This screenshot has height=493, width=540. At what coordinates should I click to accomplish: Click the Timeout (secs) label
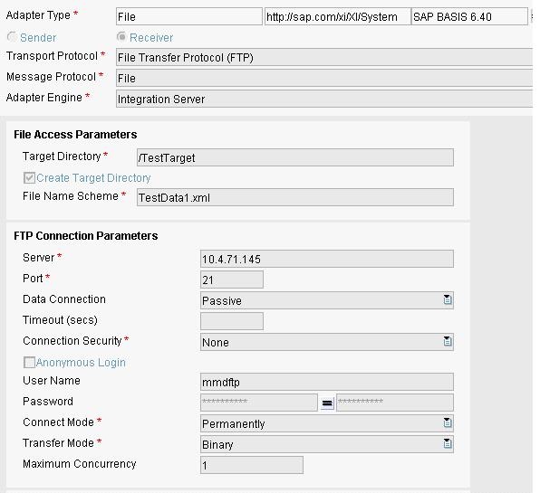pyautogui.click(x=60, y=320)
